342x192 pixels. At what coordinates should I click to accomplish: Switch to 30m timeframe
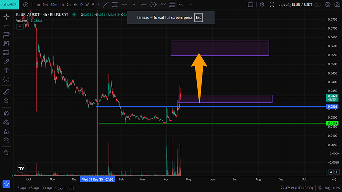point(54,5)
